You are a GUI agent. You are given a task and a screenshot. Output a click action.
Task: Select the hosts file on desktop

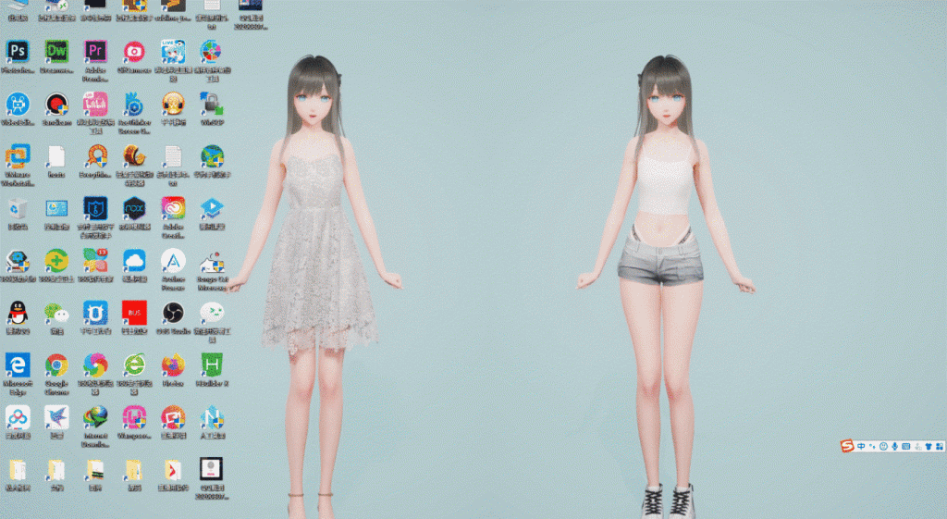click(56, 156)
